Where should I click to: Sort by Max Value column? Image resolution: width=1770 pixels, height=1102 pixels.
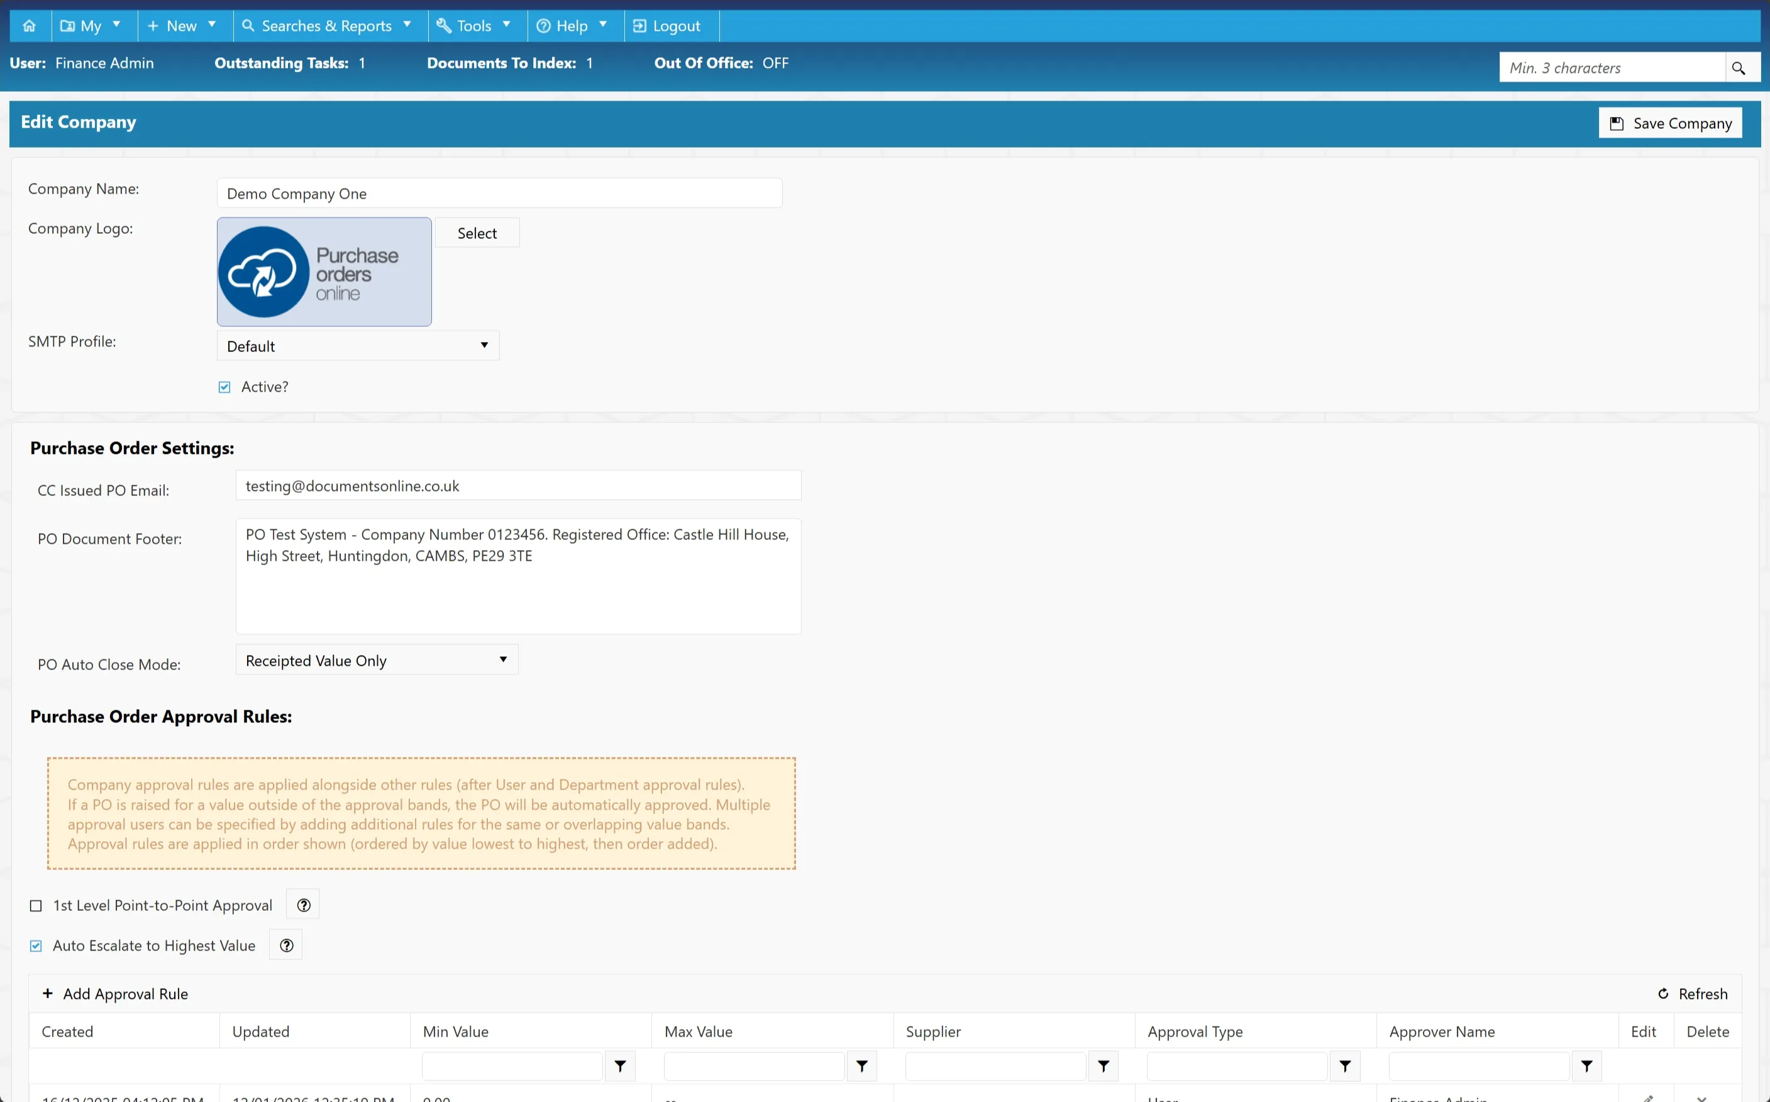coord(699,1032)
